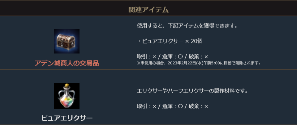Viewport: 297px width, 125px height.
Task: Select the 関連アイテム section header
Action: pos(148,10)
